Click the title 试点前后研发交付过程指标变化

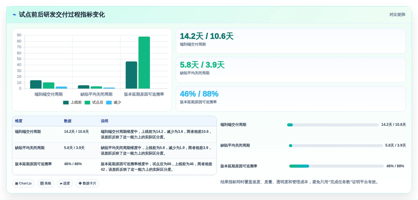[62, 15]
